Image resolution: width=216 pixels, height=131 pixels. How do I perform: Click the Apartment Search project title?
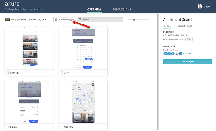point(178,20)
